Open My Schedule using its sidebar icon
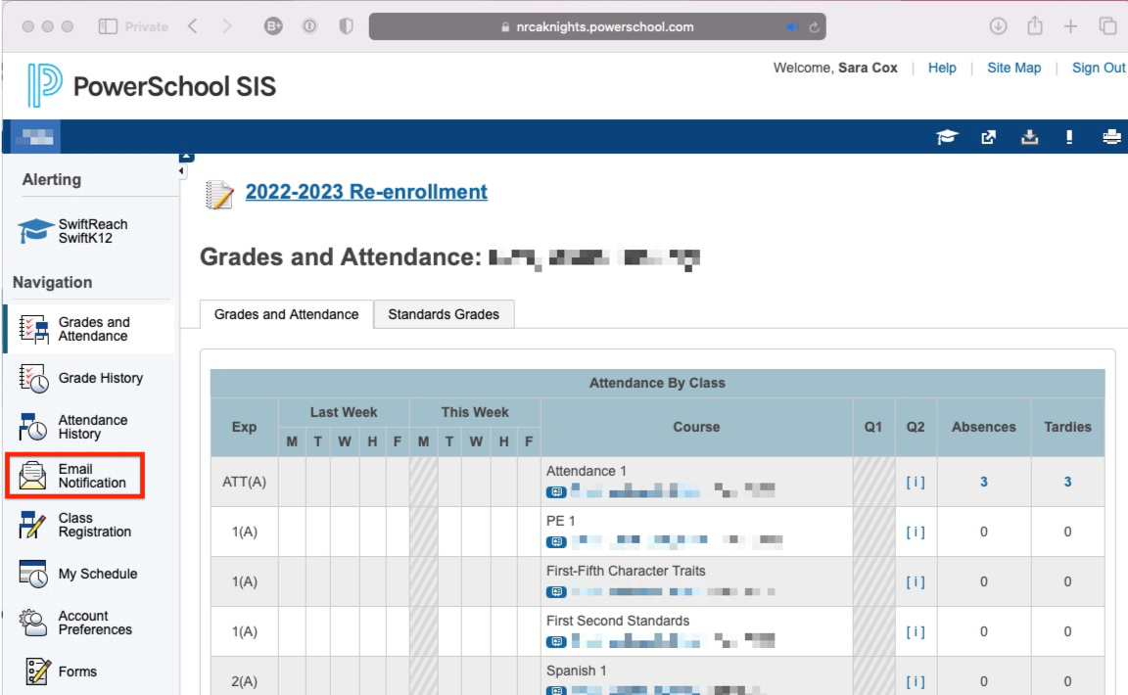1128x695 pixels. (32, 574)
